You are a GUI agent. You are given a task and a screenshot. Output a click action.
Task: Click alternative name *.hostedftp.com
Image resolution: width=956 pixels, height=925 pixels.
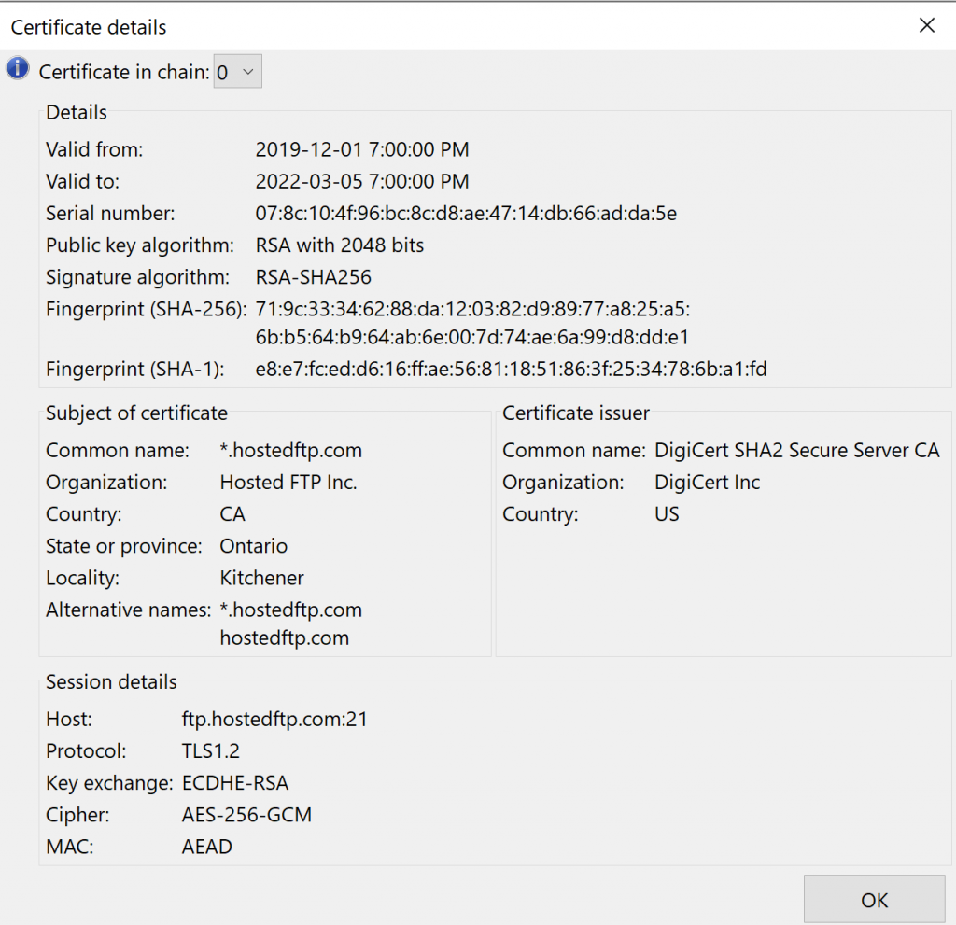[x=291, y=610]
